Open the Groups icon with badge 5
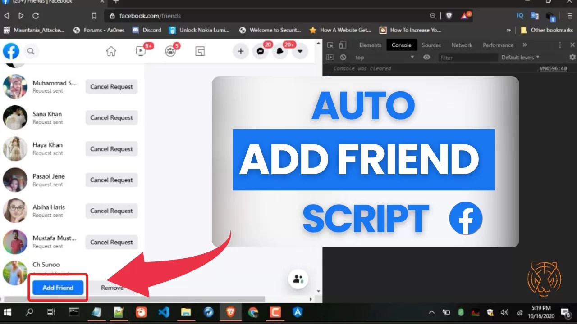 170,51
